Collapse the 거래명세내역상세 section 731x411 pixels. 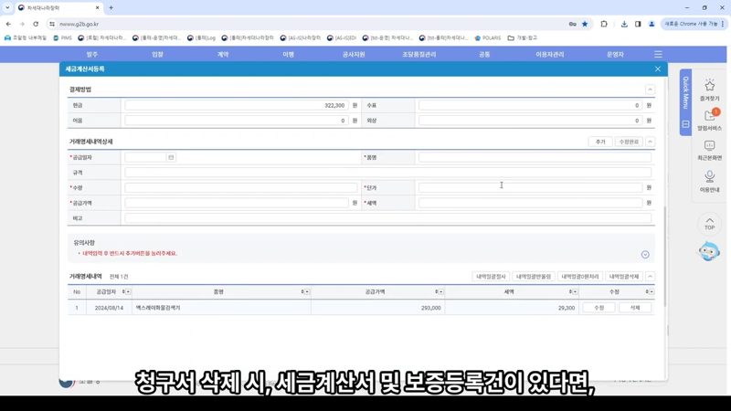650,142
